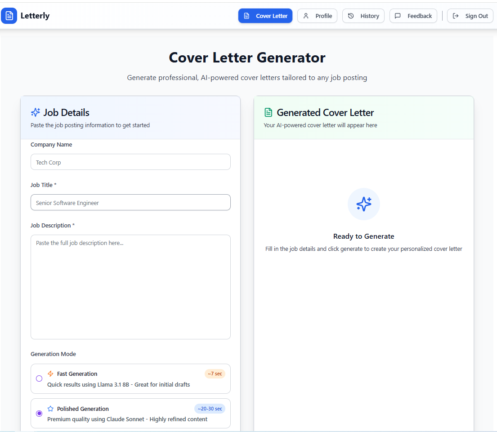Click the Feedback speech bubble icon
The height and width of the screenshot is (432, 497).
[398, 16]
